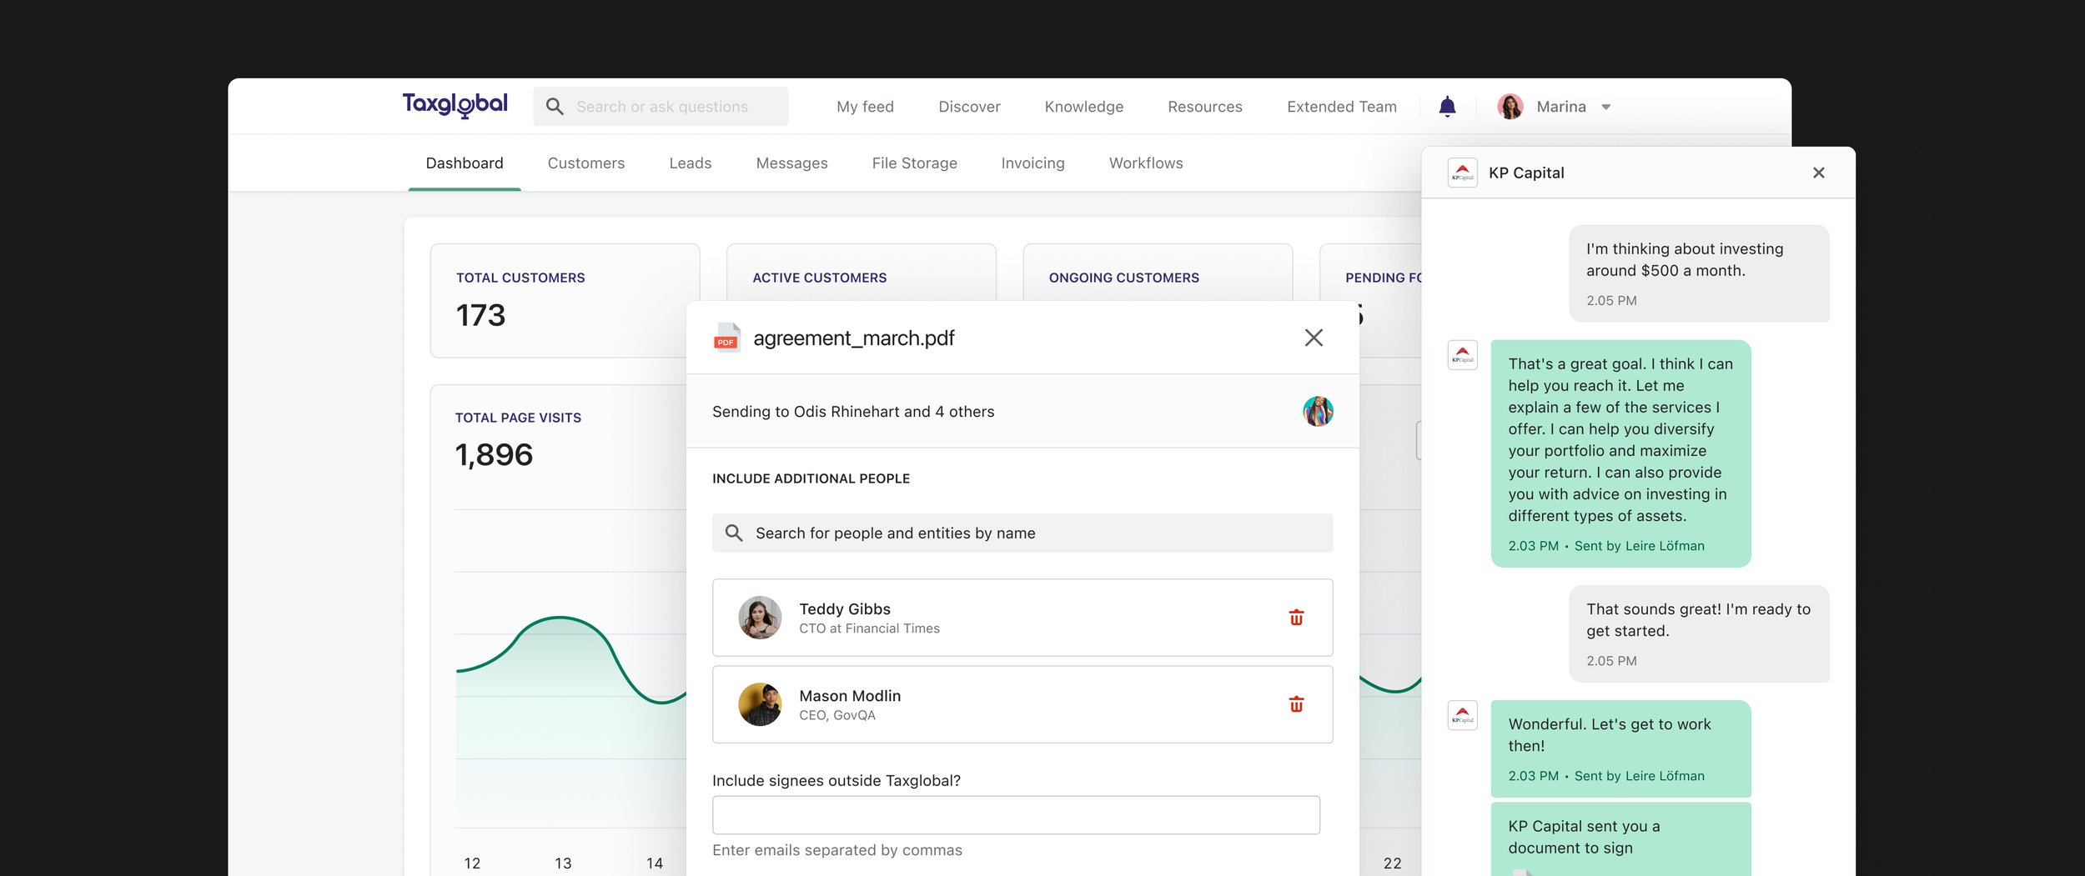Close the agreement_march.pdf dialog

click(x=1313, y=338)
